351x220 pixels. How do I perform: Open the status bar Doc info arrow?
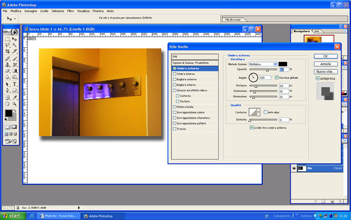79,208
